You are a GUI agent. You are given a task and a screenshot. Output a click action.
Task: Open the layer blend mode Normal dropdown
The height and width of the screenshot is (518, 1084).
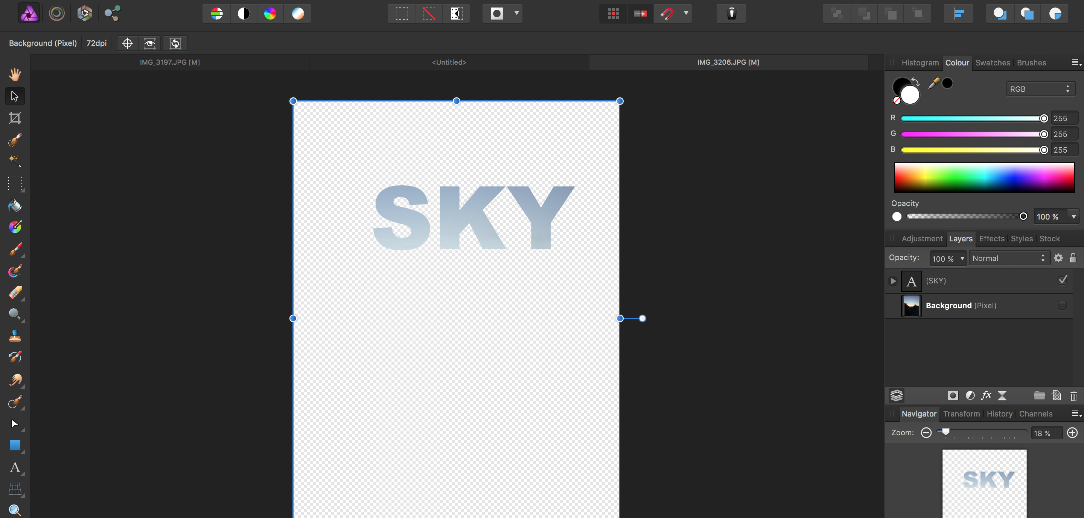click(1009, 258)
